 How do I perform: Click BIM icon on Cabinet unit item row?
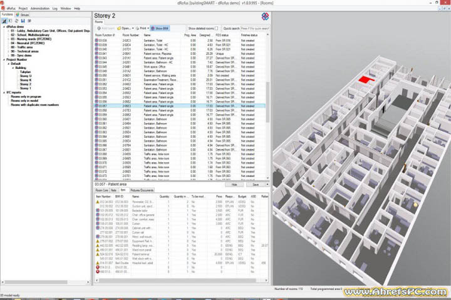(x=98, y=228)
